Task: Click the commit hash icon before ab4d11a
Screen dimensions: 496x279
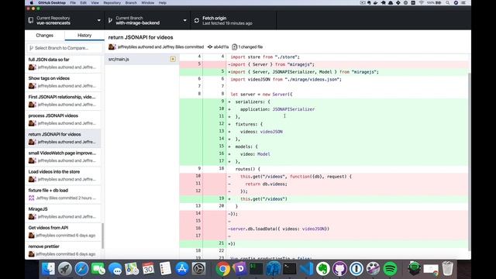Action: pos(210,46)
